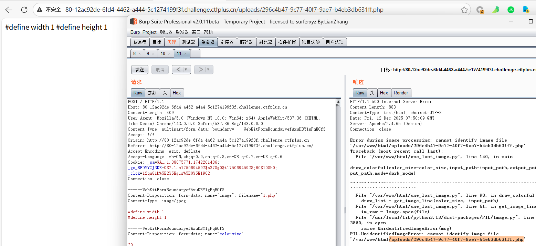Open the Project menu in Burp
Screen dimensions: 536x246
(149, 32)
